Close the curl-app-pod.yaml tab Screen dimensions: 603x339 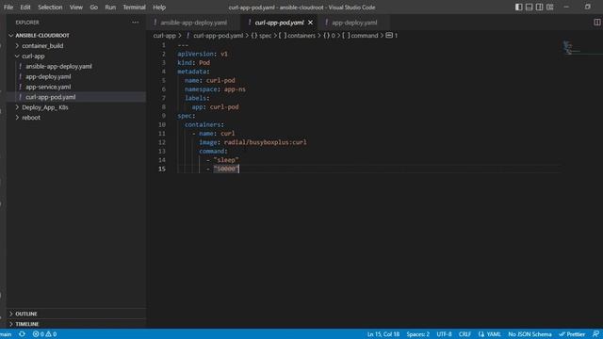[x=310, y=23]
